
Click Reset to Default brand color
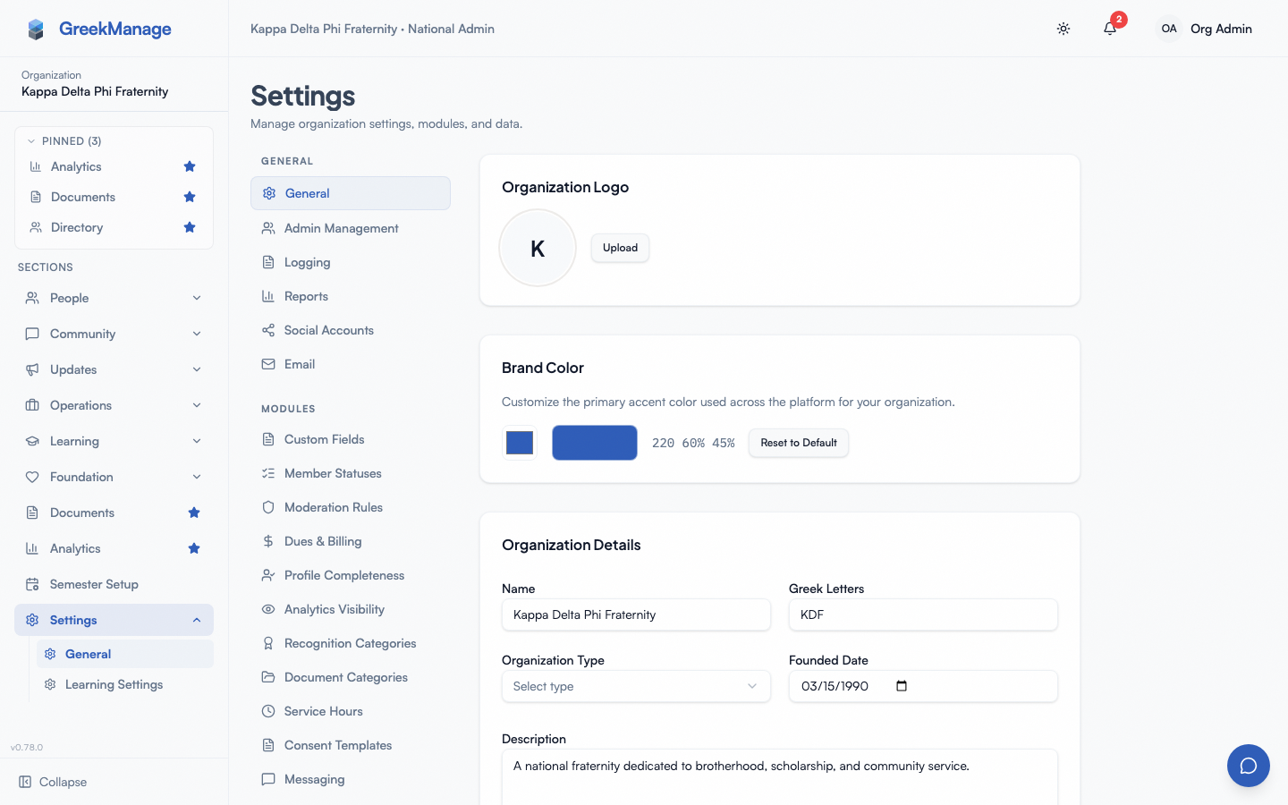point(799,443)
